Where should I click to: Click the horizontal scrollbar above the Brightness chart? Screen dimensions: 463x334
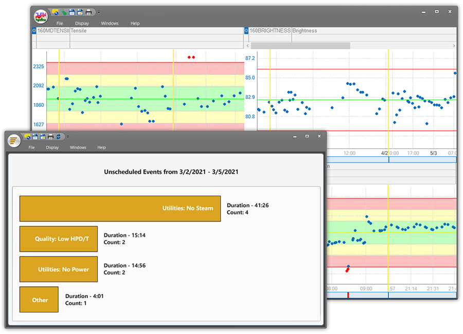[300, 46]
